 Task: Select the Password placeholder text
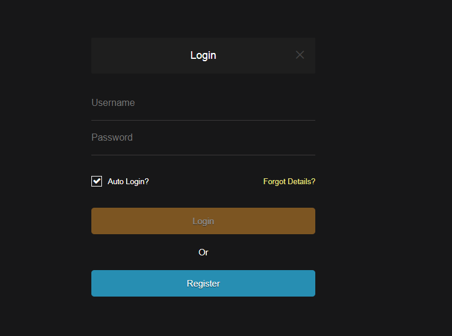[112, 138]
